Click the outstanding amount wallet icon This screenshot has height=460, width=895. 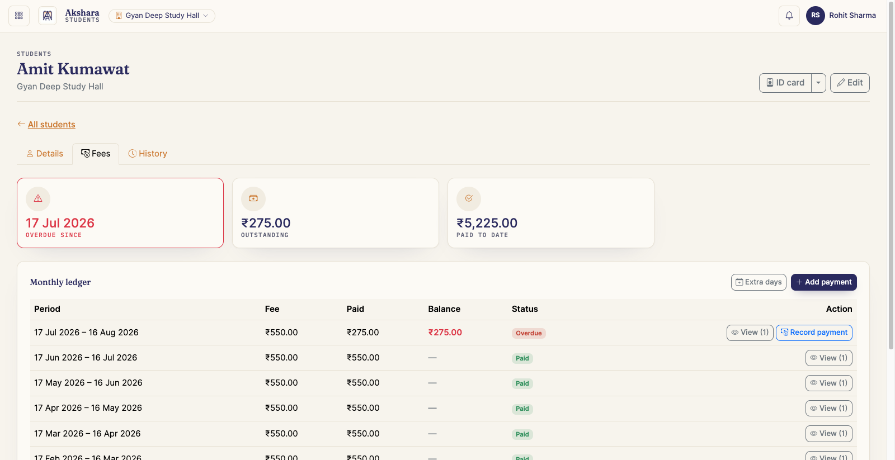tap(253, 198)
